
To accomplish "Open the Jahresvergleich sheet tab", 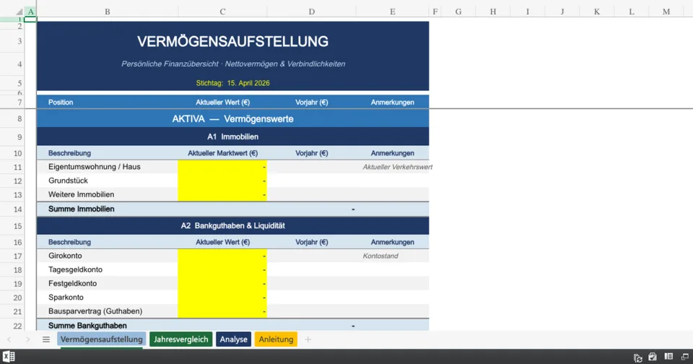I will 180,339.
